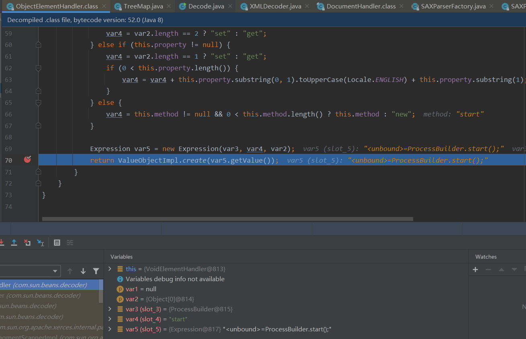The image size is (526, 339).
Task: Click the frames filter funnel icon
Action: coord(96,271)
